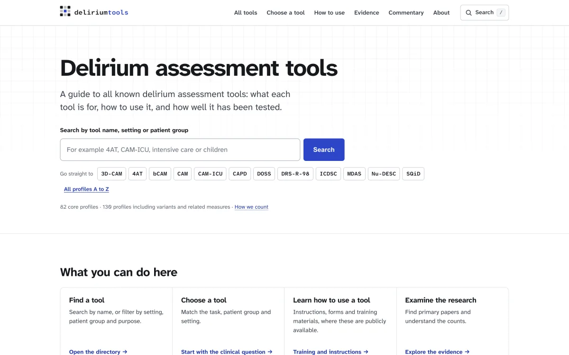Focus the tool name search field

click(180, 150)
